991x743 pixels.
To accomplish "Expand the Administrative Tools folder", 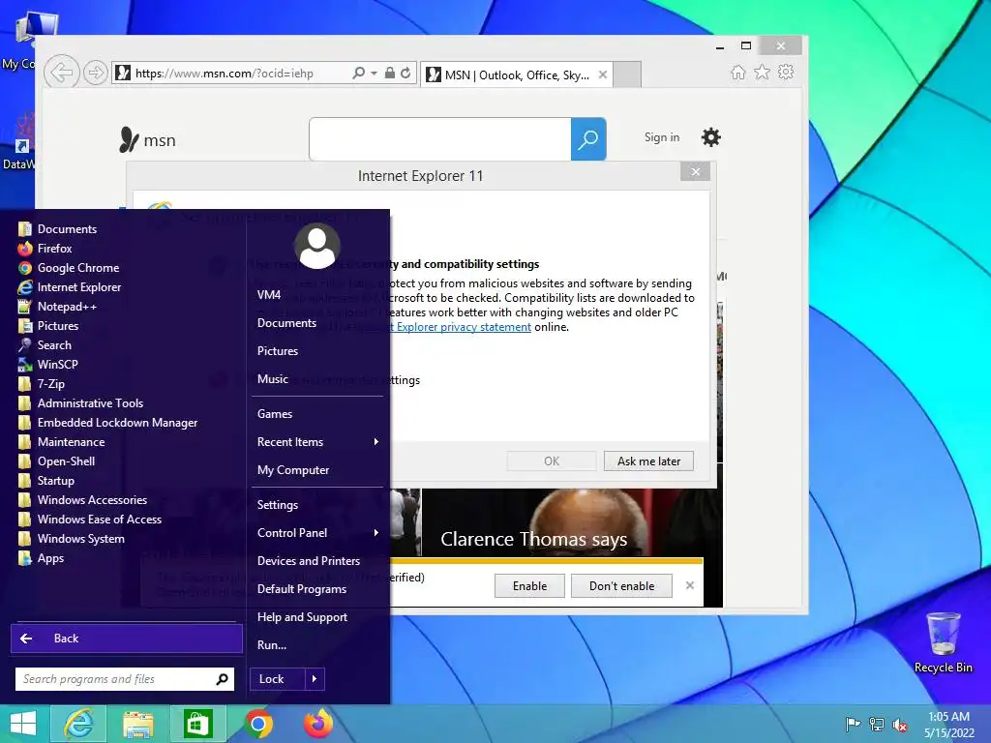I will pos(81,403).
